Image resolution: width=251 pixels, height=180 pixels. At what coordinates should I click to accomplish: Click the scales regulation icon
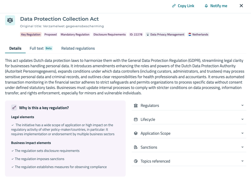tap(10, 20)
